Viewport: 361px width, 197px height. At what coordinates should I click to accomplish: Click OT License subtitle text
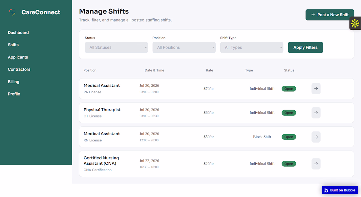coord(93,116)
